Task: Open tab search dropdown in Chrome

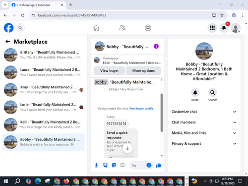Action: click(5, 5)
